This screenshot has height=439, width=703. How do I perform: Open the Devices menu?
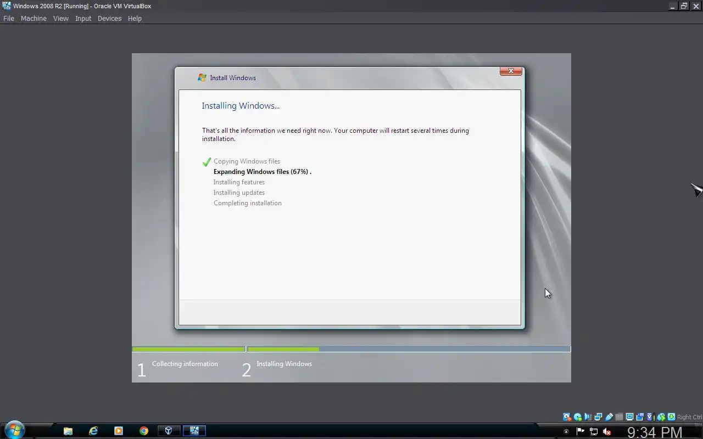109,18
